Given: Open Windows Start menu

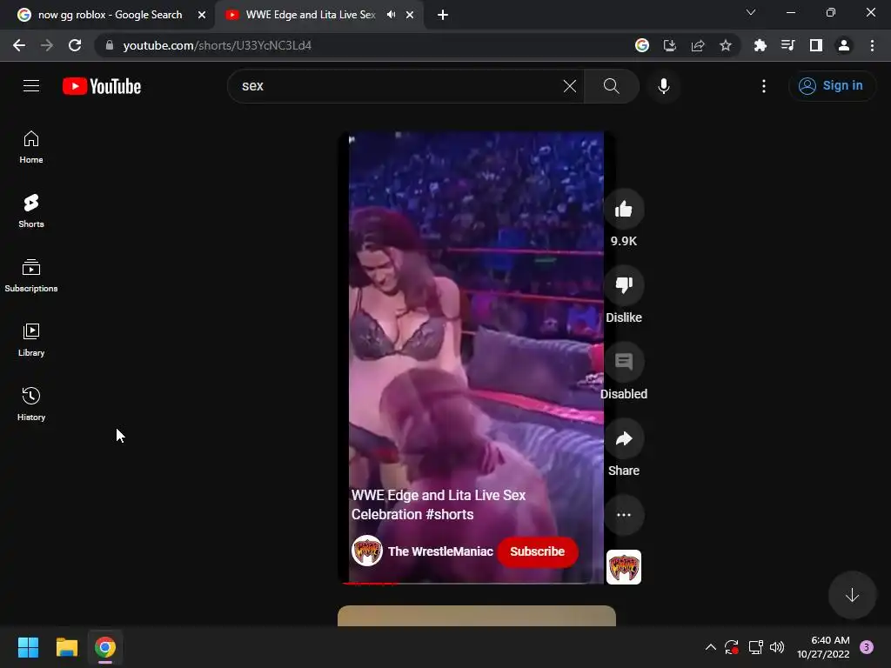Looking at the screenshot, I should [28, 647].
